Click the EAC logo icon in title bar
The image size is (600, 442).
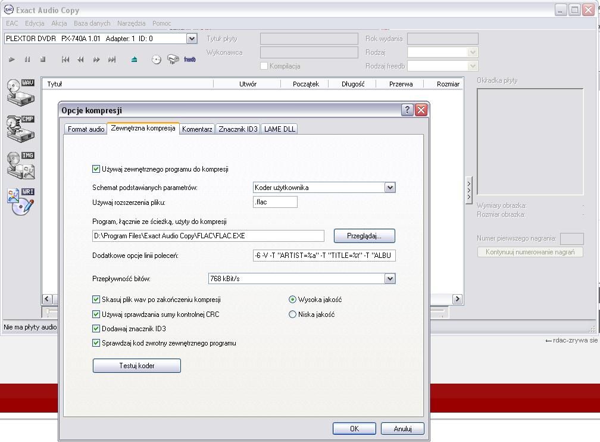(8, 10)
